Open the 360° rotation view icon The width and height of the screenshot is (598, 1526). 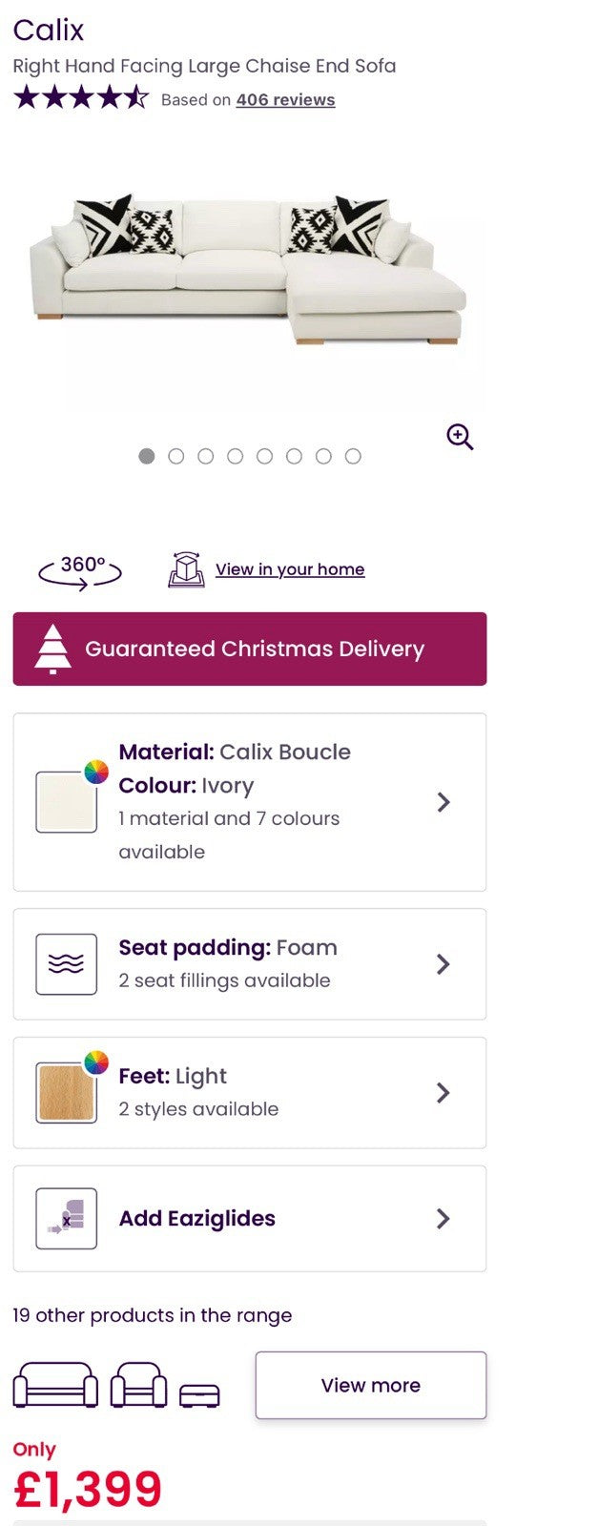pos(80,570)
